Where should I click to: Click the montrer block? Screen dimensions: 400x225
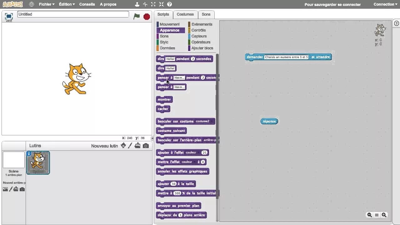coord(164,99)
